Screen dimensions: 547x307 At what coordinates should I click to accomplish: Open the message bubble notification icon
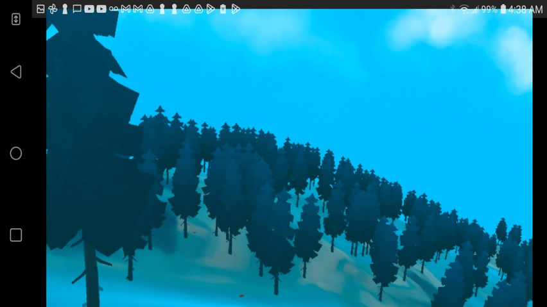click(77, 9)
